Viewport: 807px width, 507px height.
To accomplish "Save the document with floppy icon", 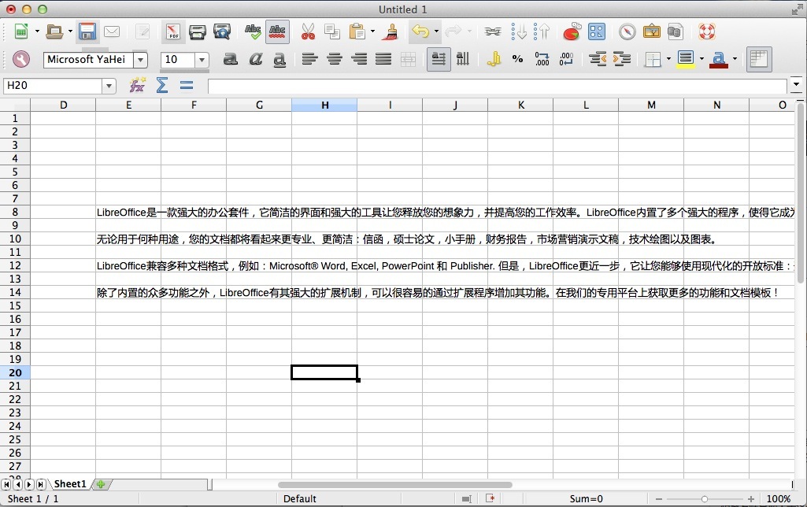I will point(87,32).
